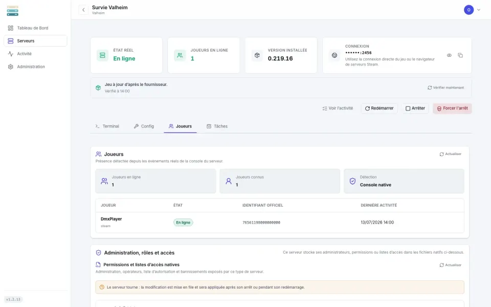Click the Joueurs en ligne stat icon

pos(104,181)
